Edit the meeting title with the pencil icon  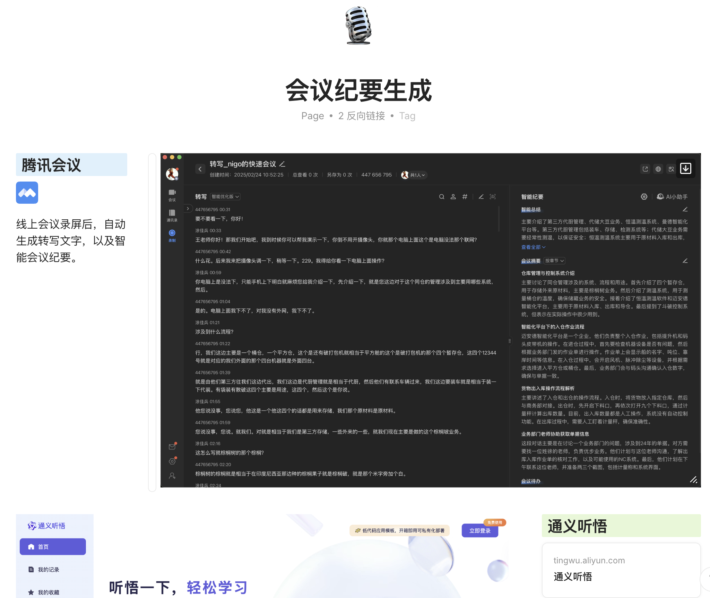(282, 164)
